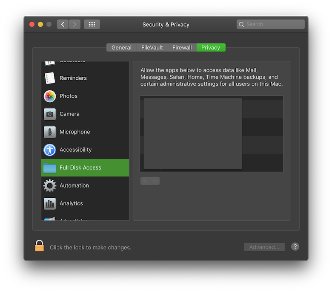Click the 'Click the lock to make changes.' text

(91, 248)
